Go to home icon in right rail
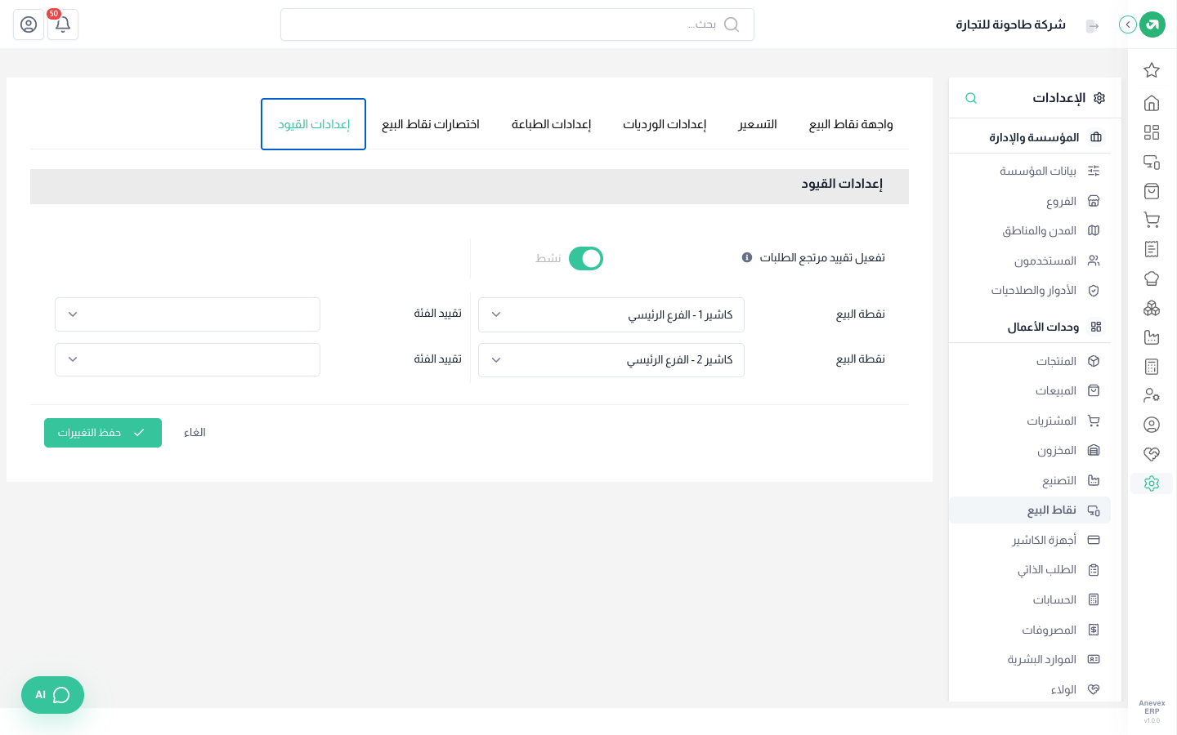 [x=1152, y=103]
